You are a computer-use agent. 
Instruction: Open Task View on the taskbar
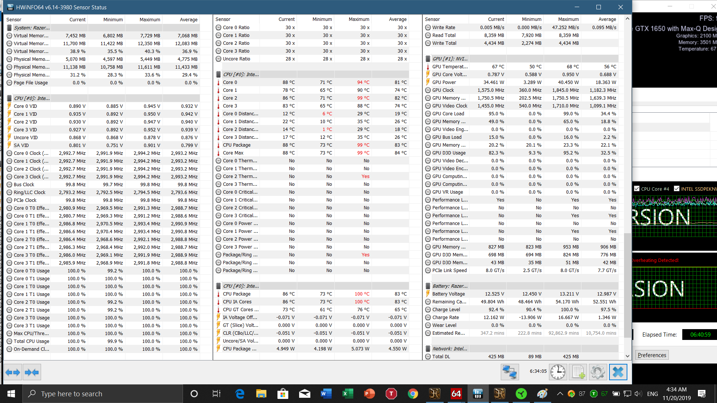216,394
